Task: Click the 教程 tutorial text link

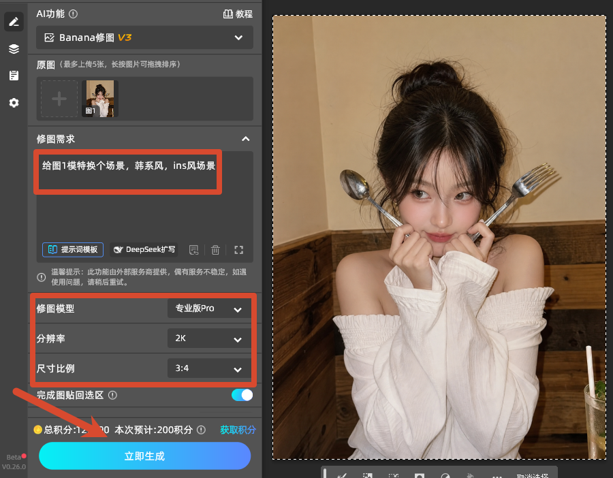Action: click(x=245, y=14)
